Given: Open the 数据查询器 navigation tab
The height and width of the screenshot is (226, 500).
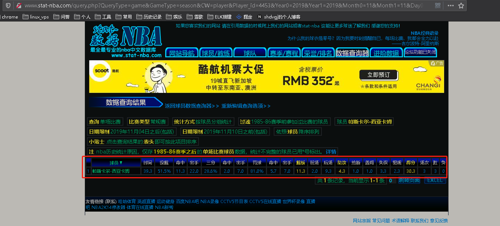Looking at the screenshot, I should [352, 53].
